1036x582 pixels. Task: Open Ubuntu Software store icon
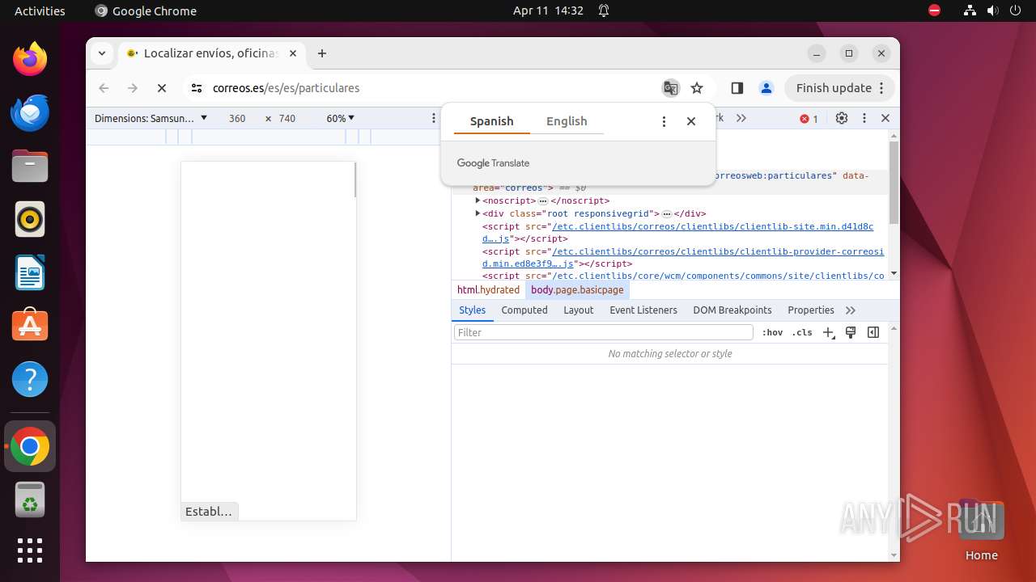tap(30, 326)
